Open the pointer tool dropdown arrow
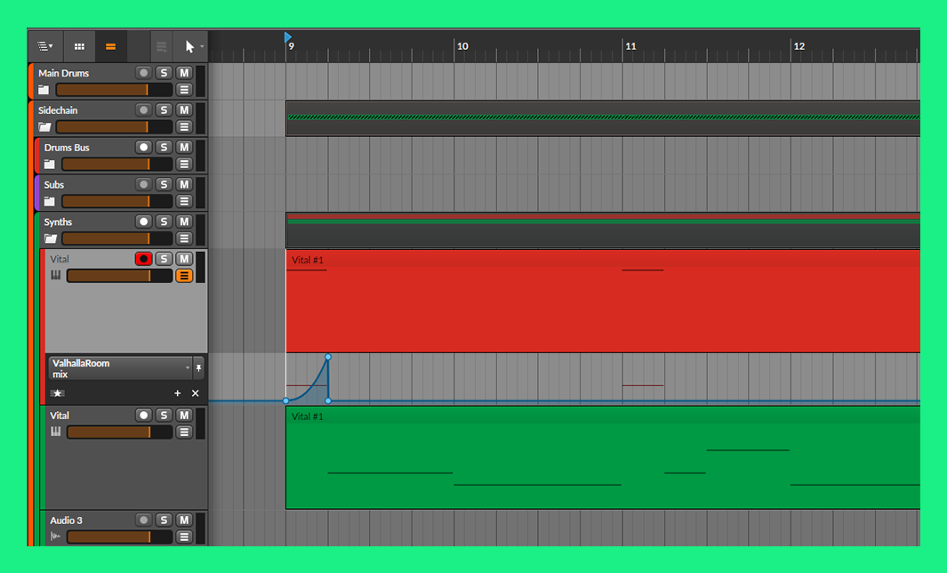This screenshot has width=947, height=573. pyautogui.click(x=202, y=46)
